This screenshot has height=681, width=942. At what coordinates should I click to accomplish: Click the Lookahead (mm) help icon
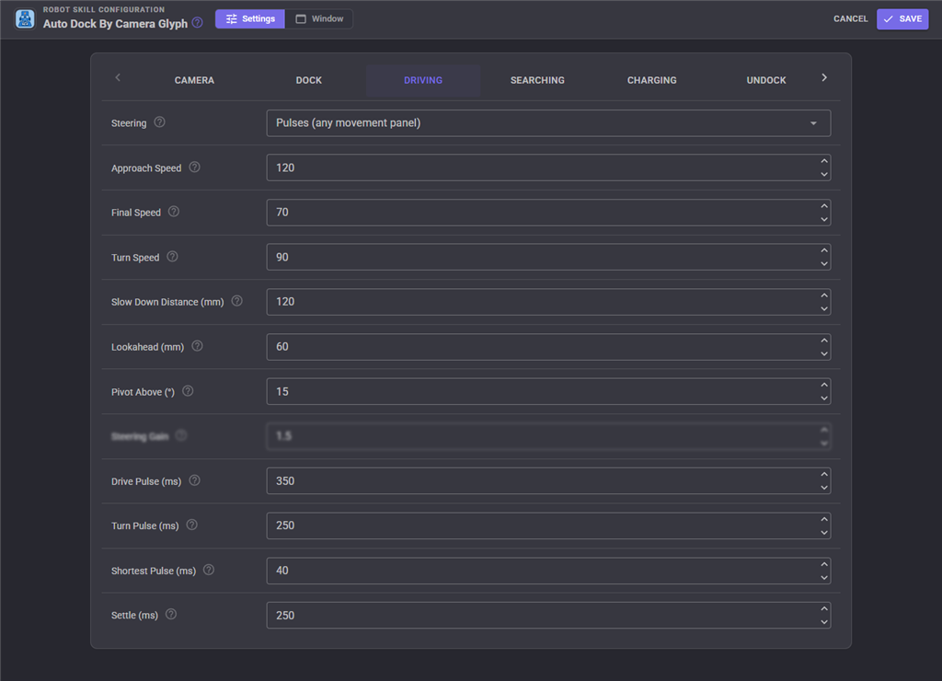[197, 346]
